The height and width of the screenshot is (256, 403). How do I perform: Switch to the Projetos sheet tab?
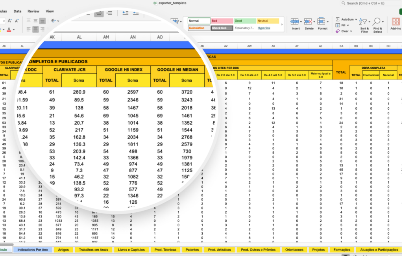click(318, 250)
